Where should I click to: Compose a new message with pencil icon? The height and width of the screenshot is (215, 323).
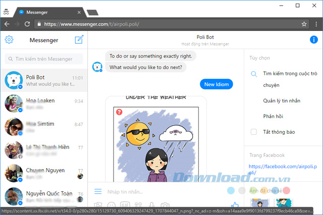[x=79, y=40]
